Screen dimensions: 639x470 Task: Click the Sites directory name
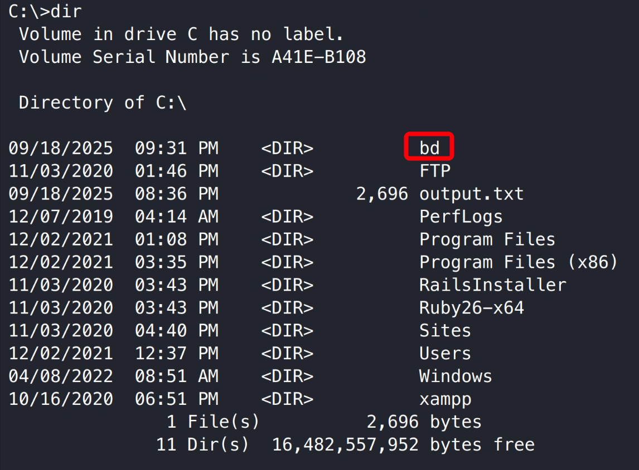coord(445,331)
